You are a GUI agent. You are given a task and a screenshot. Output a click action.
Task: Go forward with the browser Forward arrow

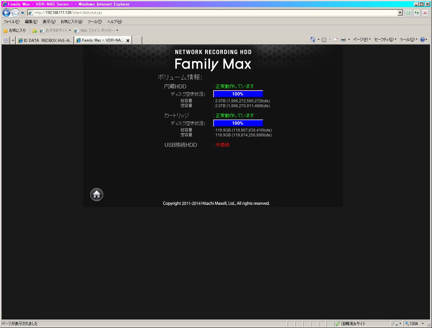pos(15,13)
